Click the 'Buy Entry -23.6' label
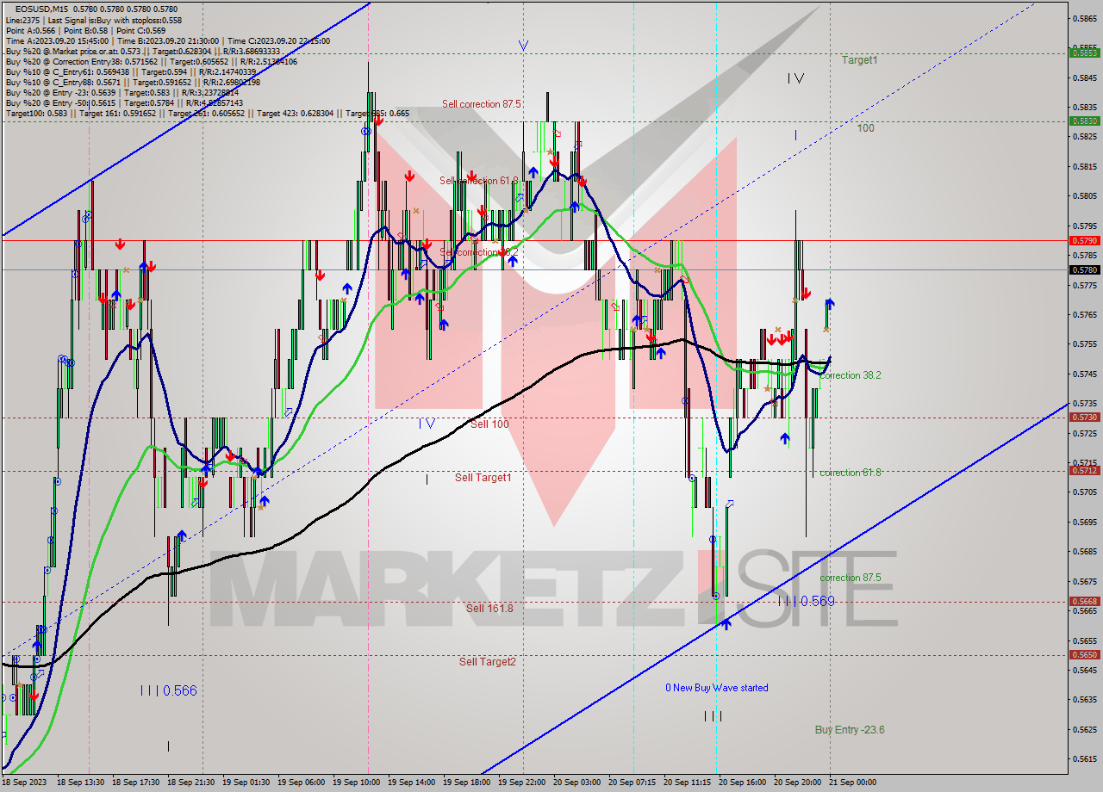The image size is (1103, 792). click(x=850, y=730)
